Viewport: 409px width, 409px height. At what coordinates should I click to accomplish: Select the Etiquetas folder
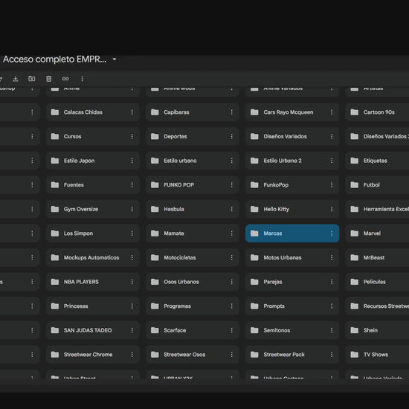coord(377,161)
